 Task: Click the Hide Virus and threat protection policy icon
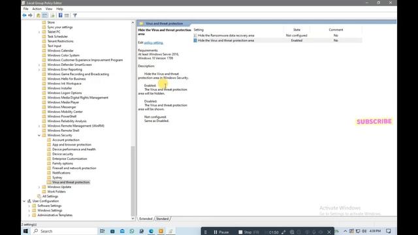195,40
